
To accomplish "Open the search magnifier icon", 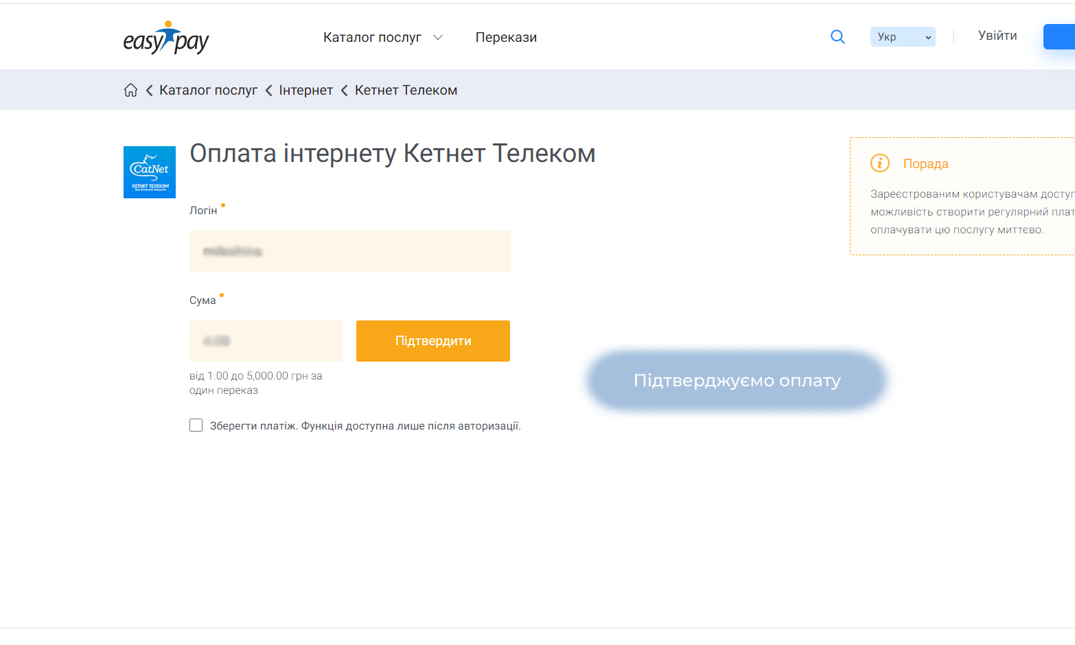I will coord(837,36).
